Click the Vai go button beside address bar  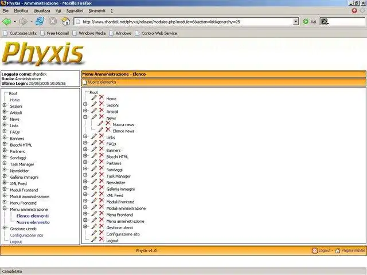click(309, 22)
